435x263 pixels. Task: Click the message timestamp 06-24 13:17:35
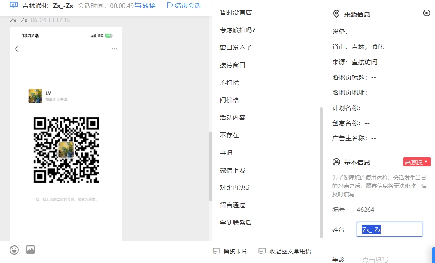tap(50, 20)
